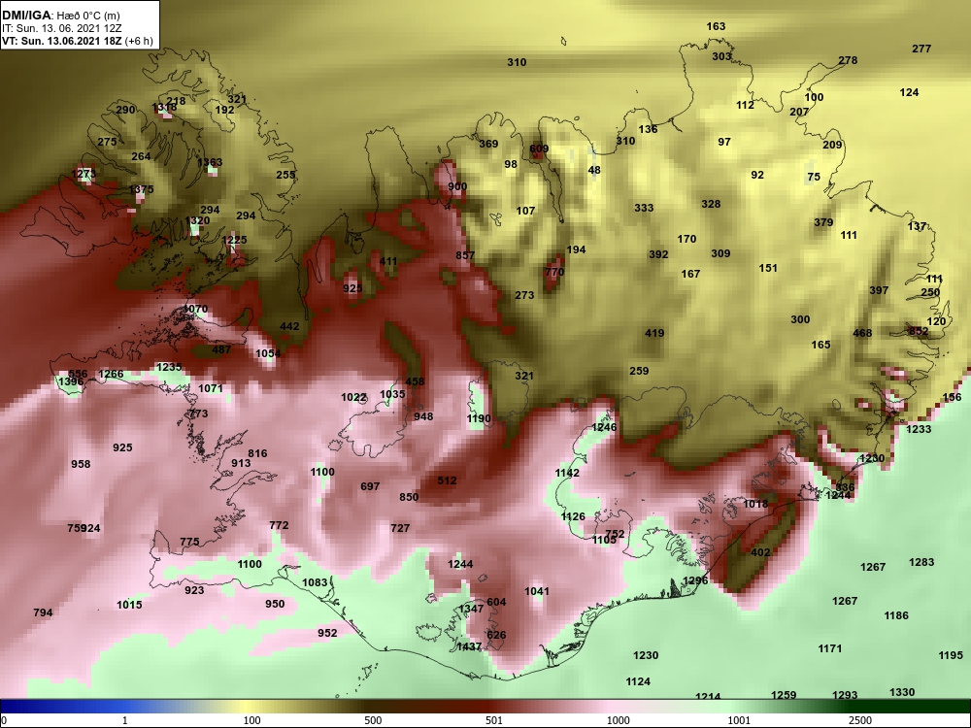971x728 pixels.
Task: Click the map value '402'
Action: pyautogui.click(x=760, y=552)
